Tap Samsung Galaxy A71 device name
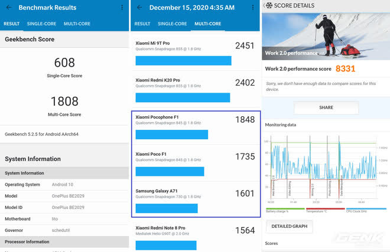The image size is (390, 252). coord(157,191)
